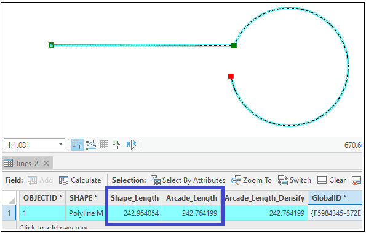
Task: Close the lines_2 table tab
Action: [46, 163]
